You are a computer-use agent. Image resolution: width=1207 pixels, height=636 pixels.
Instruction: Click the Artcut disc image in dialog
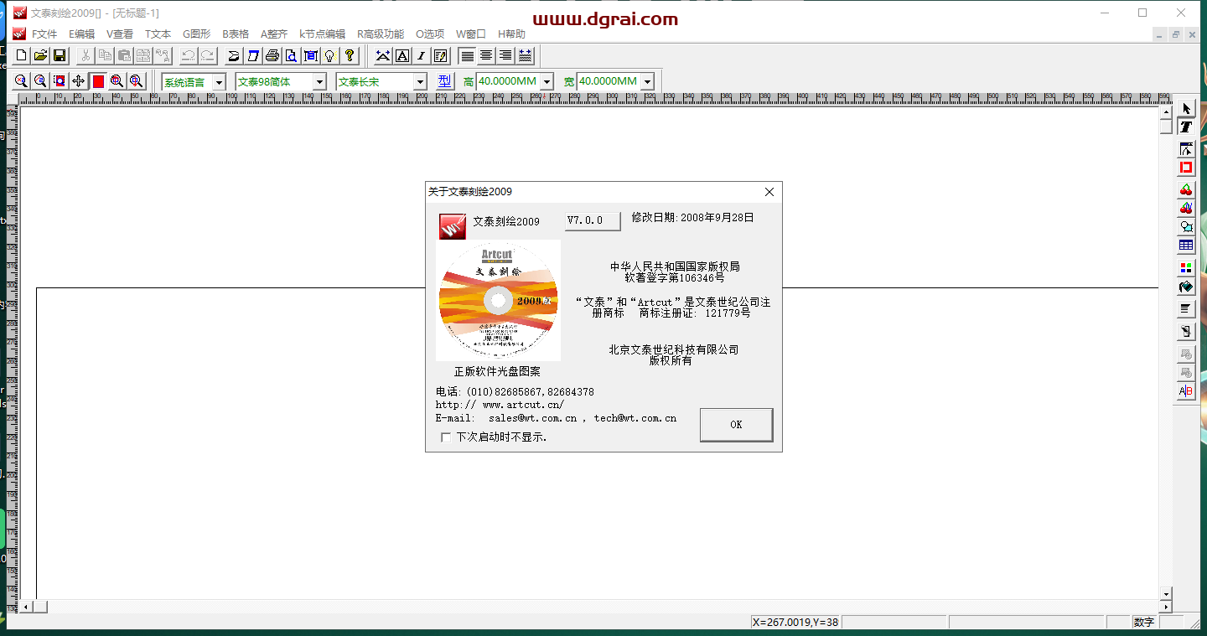point(499,300)
